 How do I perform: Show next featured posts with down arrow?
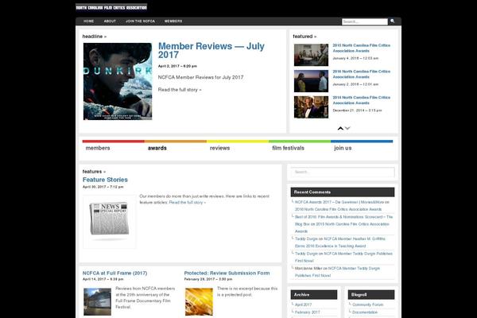point(347,128)
